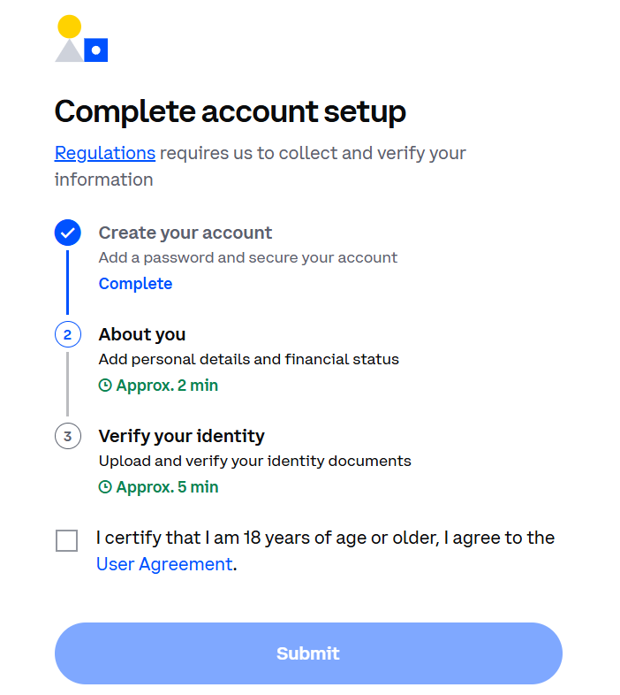Click the Submit button
The height and width of the screenshot is (695, 620).
coord(308,653)
